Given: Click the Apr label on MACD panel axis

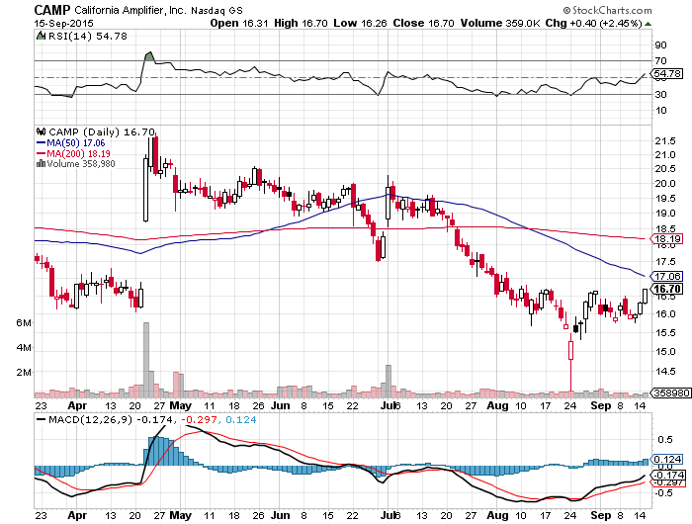Looking at the screenshot, I should coord(78,515).
